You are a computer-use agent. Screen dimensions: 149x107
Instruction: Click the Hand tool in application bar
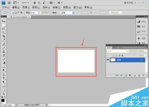(x=35, y=3)
